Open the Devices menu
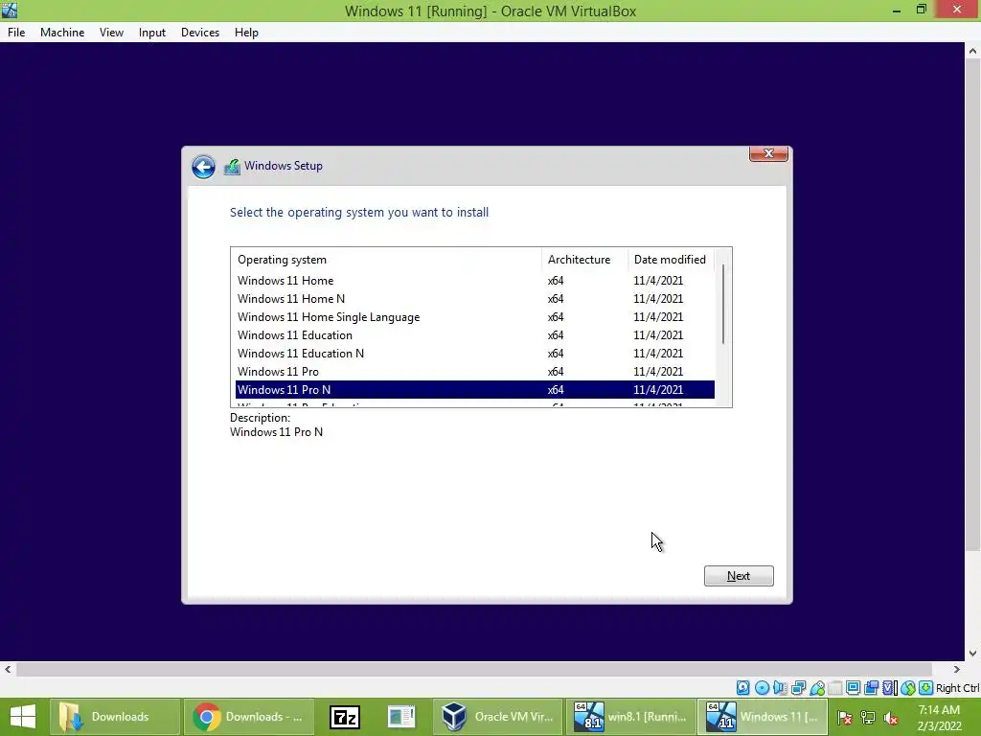Image resolution: width=981 pixels, height=736 pixels. point(200,33)
